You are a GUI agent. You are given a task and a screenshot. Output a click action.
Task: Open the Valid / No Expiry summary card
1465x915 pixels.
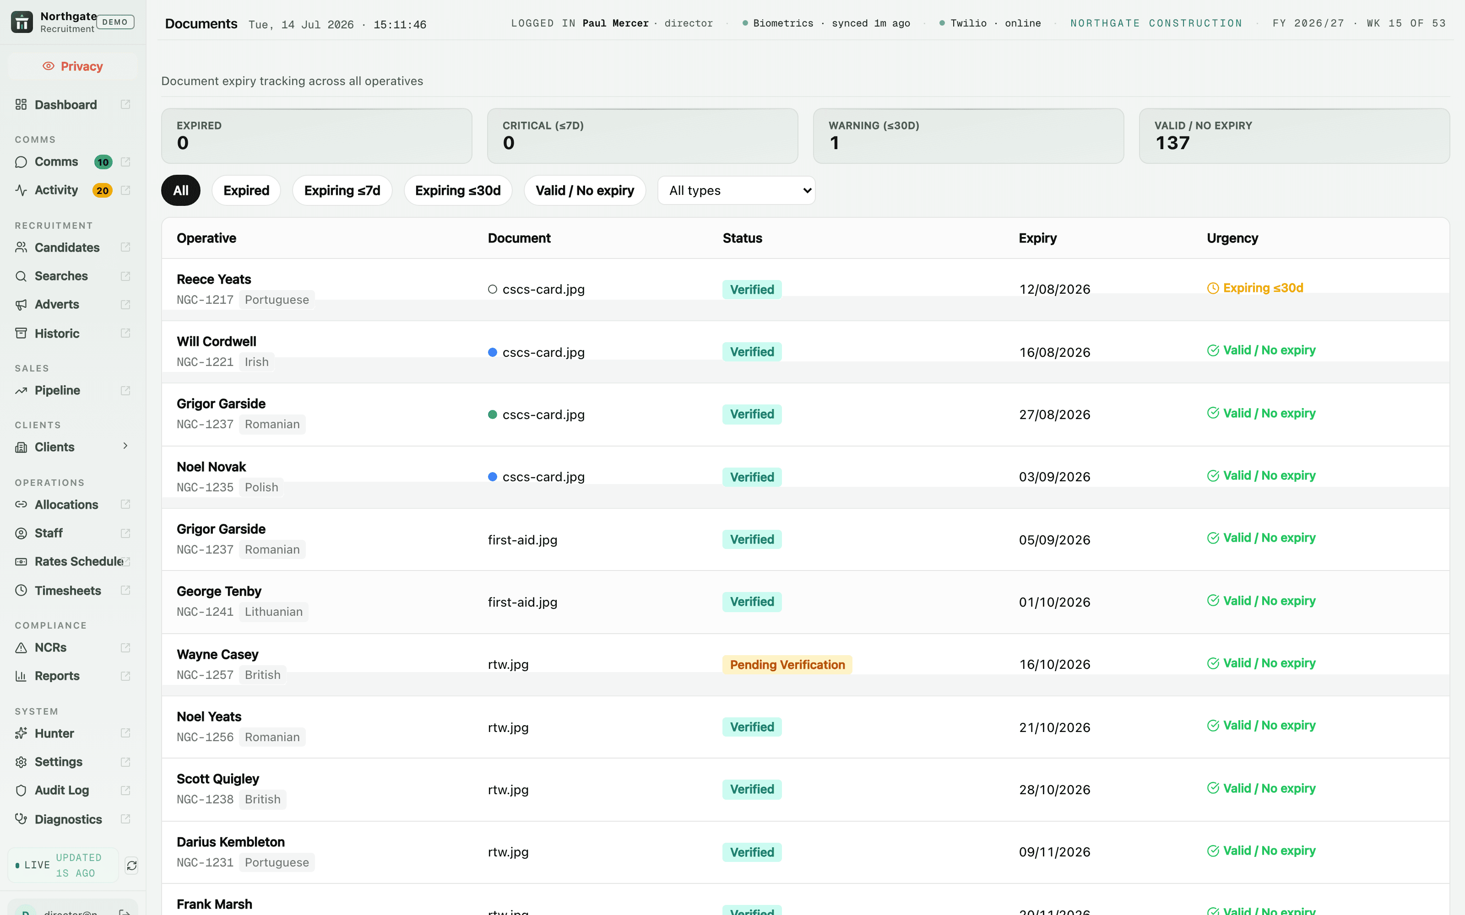[1294, 135]
